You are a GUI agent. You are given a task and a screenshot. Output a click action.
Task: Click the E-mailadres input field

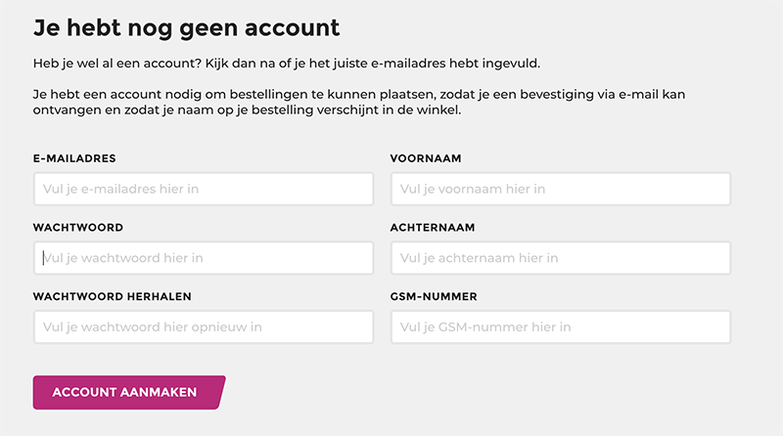[203, 189]
